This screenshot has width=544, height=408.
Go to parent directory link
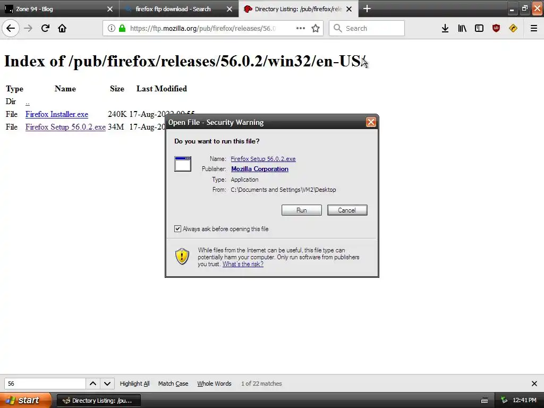click(x=28, y=101)
